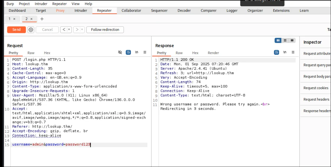Select Hex view in Response pane

pos(195,53)
